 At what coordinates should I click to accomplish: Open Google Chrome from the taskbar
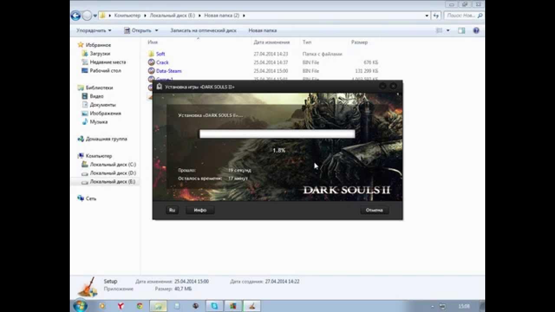(140, 306)
